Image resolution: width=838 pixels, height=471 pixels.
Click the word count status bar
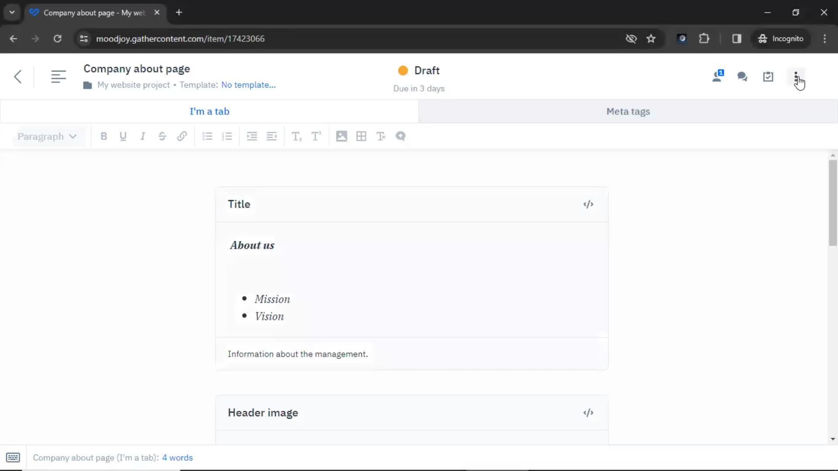pos(177,457)
